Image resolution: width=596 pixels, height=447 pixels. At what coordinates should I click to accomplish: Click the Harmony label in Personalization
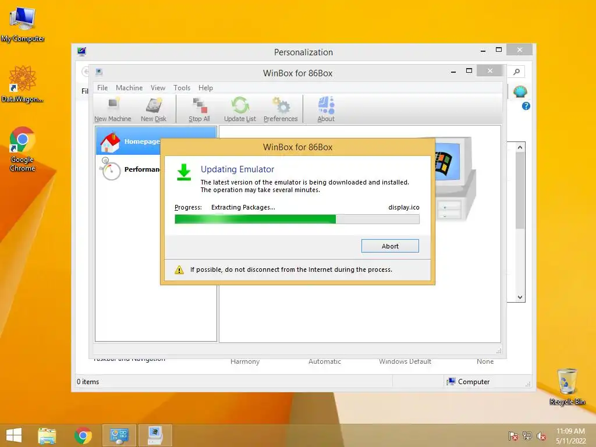pyautogui.click(x=245, y=361)
